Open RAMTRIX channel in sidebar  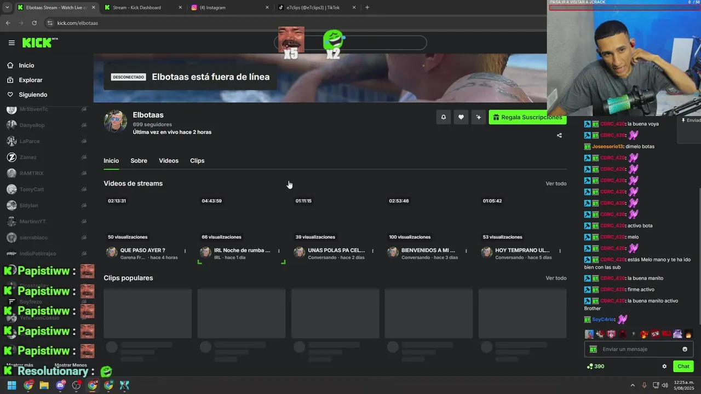[x=47, y=173]
